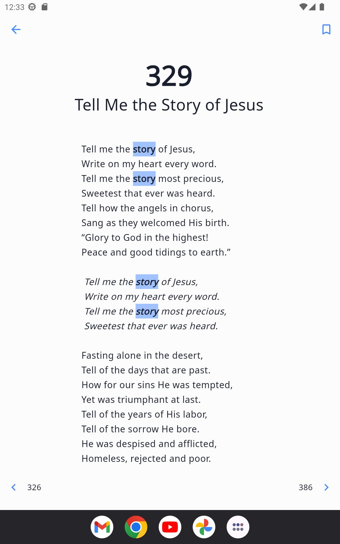Tap highlighted 'story' in 'most precious' verse line

coord(144,178)
